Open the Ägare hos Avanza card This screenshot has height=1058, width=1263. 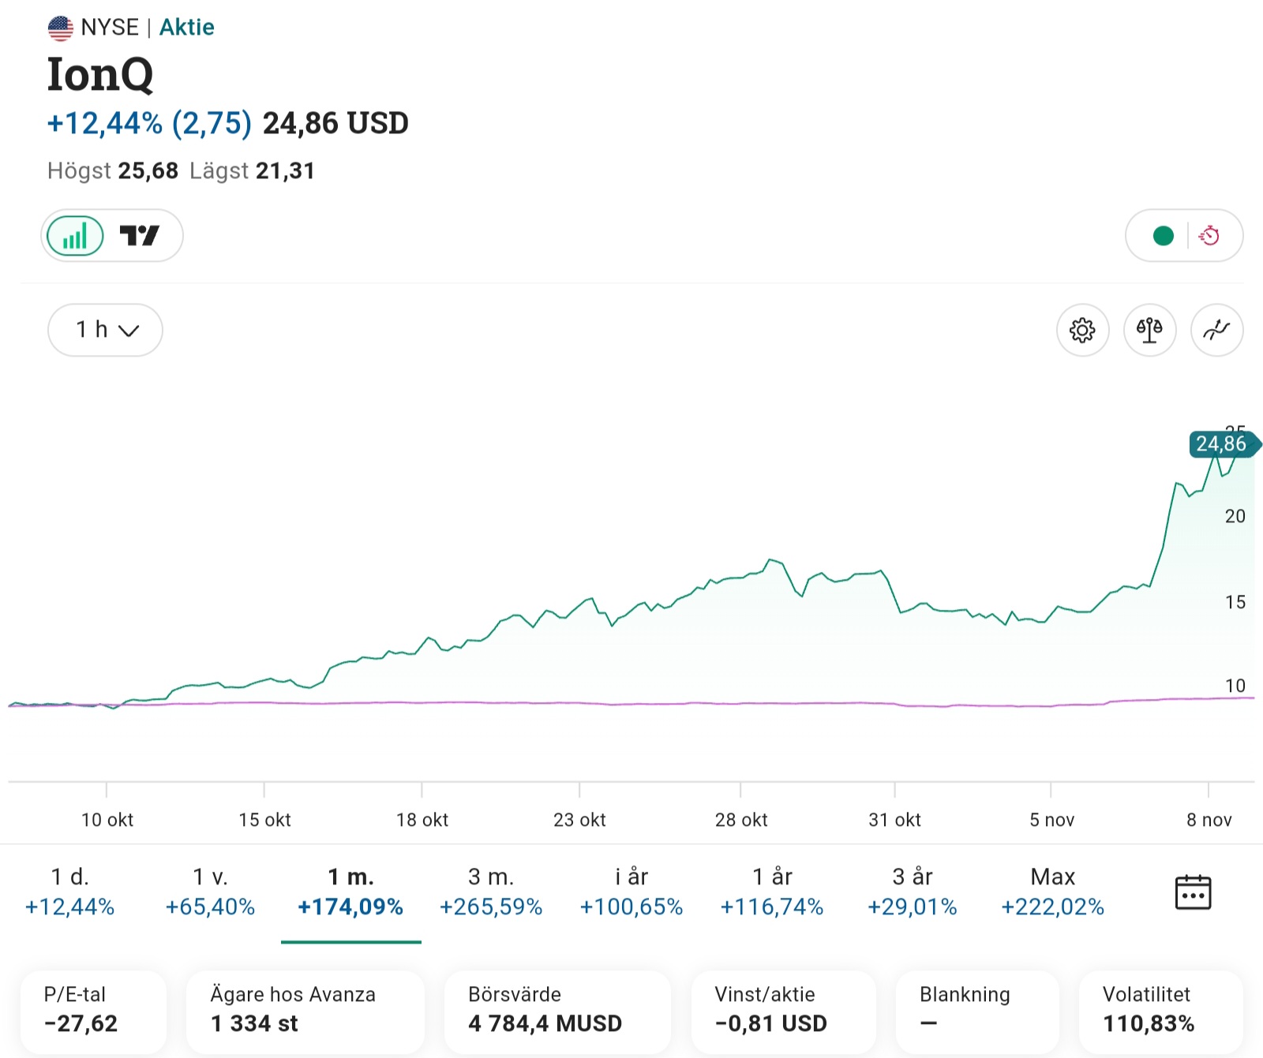coord(305,1011)
